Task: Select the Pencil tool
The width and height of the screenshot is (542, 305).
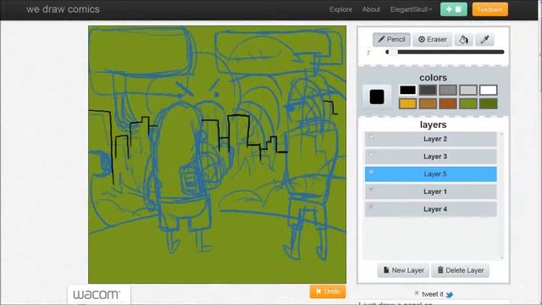Action: coord(391,40)
